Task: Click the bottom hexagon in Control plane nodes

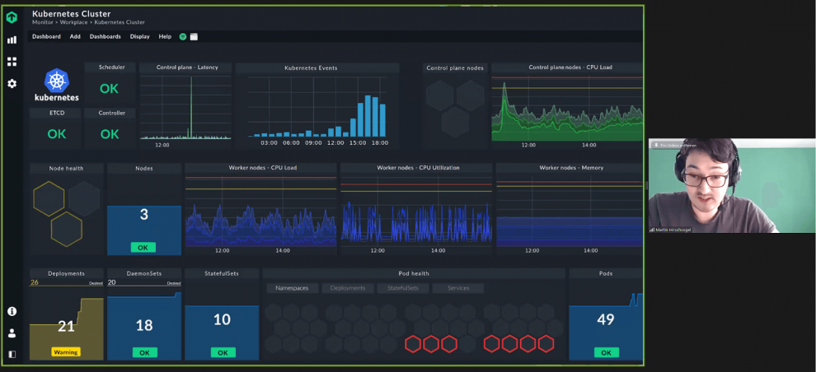Action: [455, 122]
